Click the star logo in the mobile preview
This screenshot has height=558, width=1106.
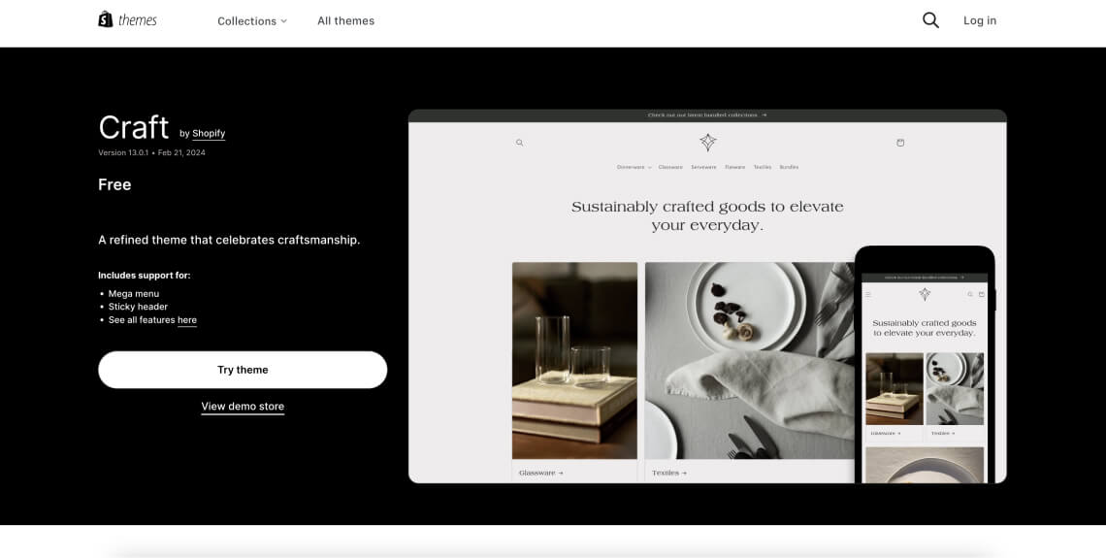coord(925,294)
